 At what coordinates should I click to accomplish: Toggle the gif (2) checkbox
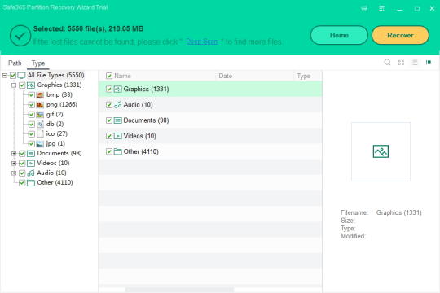(32, 115)
